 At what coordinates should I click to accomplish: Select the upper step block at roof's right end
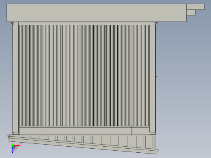[195, 7]
